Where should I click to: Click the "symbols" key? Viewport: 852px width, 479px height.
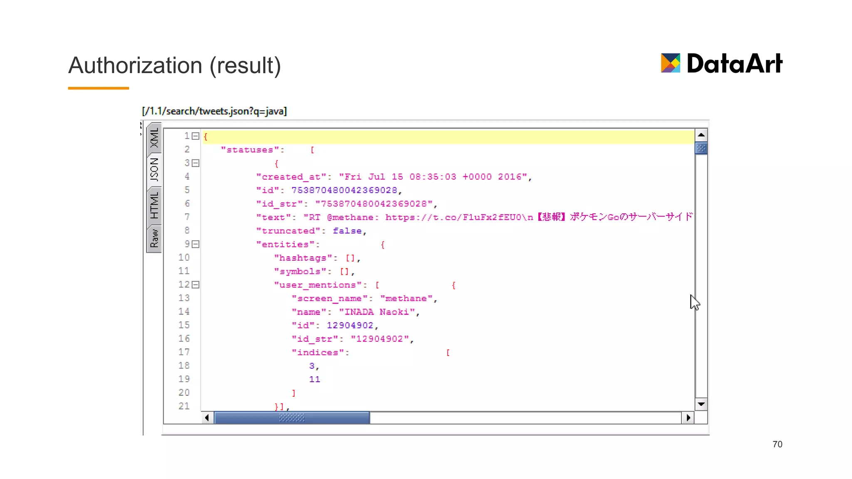pyautogui.click(x=300, y=272)
